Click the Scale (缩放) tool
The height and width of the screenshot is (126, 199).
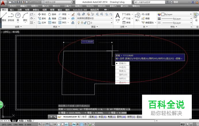pos(52,23)
